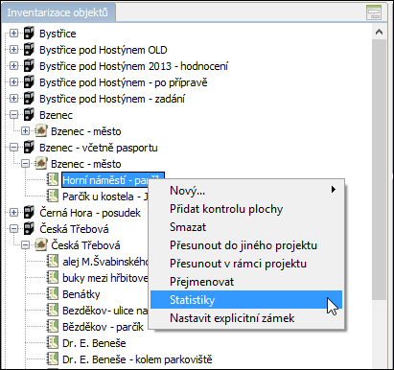Click the project icon of Bystřice pod Hostýnem OLD

(x=29, y=49)
